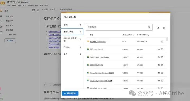Click the search magnifier in notebook field
This screenshot has height=101, width=190.
coord(149,27)
